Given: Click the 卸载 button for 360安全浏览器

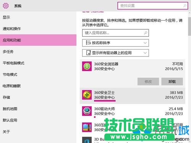Looking at the screenshot, I should click(172, 82).
